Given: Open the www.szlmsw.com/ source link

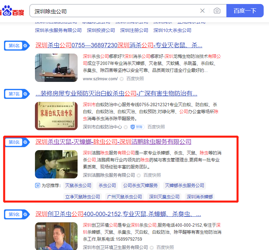Looking at the screenshot, I should pos(100,79).
